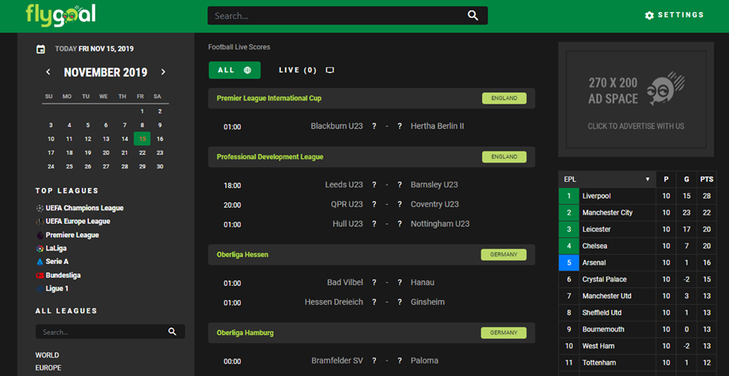This screenshot has height=376, width=729.
Task: Select November 30 in calendar
Action: (x=160, y=167)
